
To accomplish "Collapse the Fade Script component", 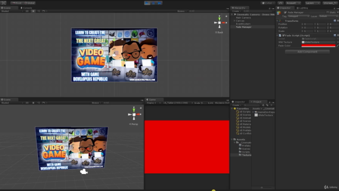I will coord(278,36).
